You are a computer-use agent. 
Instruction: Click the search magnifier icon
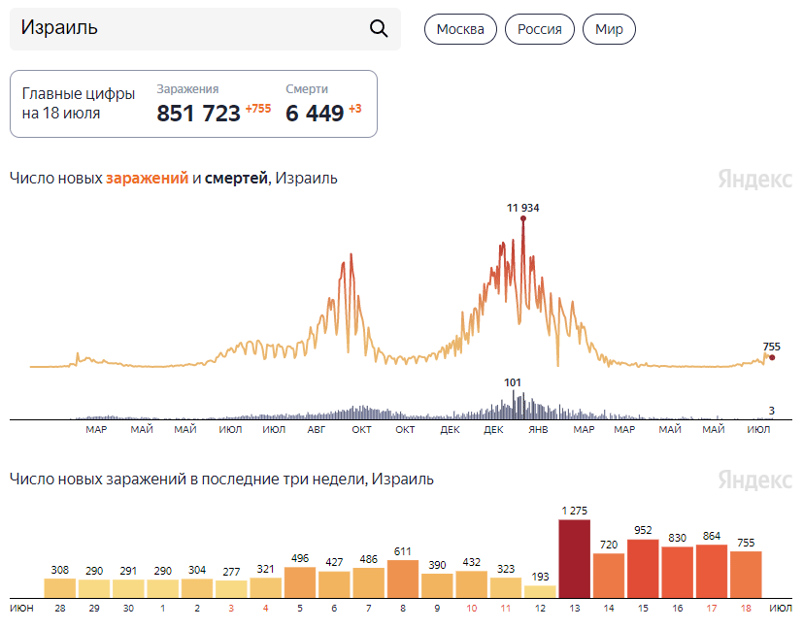[379, 28]
